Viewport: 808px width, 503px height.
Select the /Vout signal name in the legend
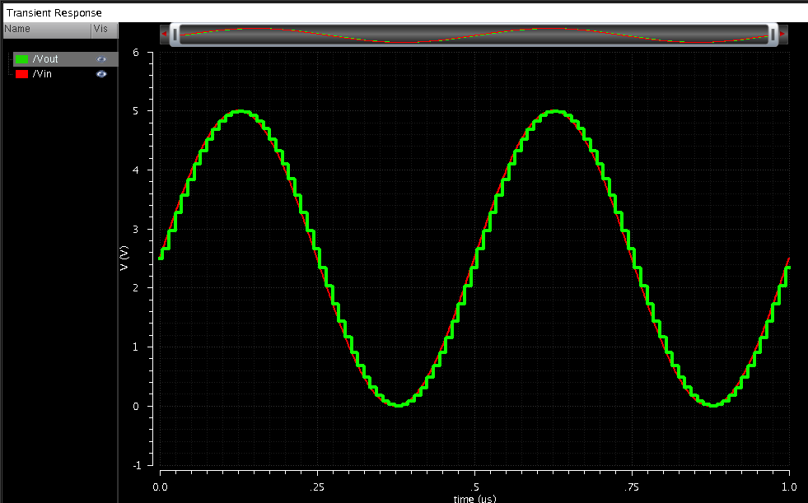(45, 59)
